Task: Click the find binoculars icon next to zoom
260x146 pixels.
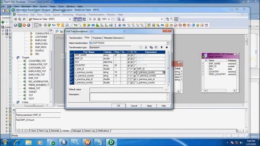Action: click(119, 19)
